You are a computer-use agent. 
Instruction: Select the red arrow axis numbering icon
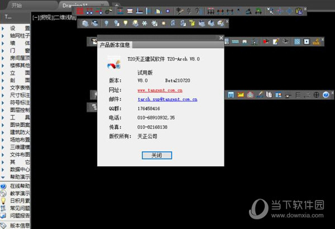(x=99, y=11)
